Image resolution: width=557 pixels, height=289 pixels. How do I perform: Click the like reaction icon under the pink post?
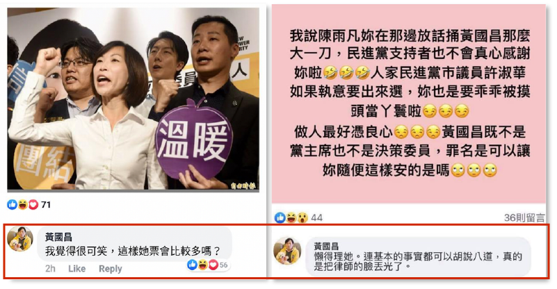click(280, 217)
